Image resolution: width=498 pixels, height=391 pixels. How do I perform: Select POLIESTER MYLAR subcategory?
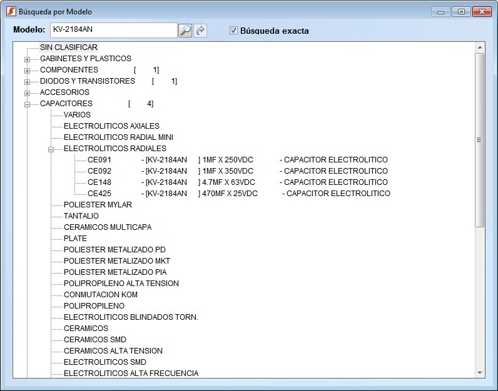click(x=98, y=204)
